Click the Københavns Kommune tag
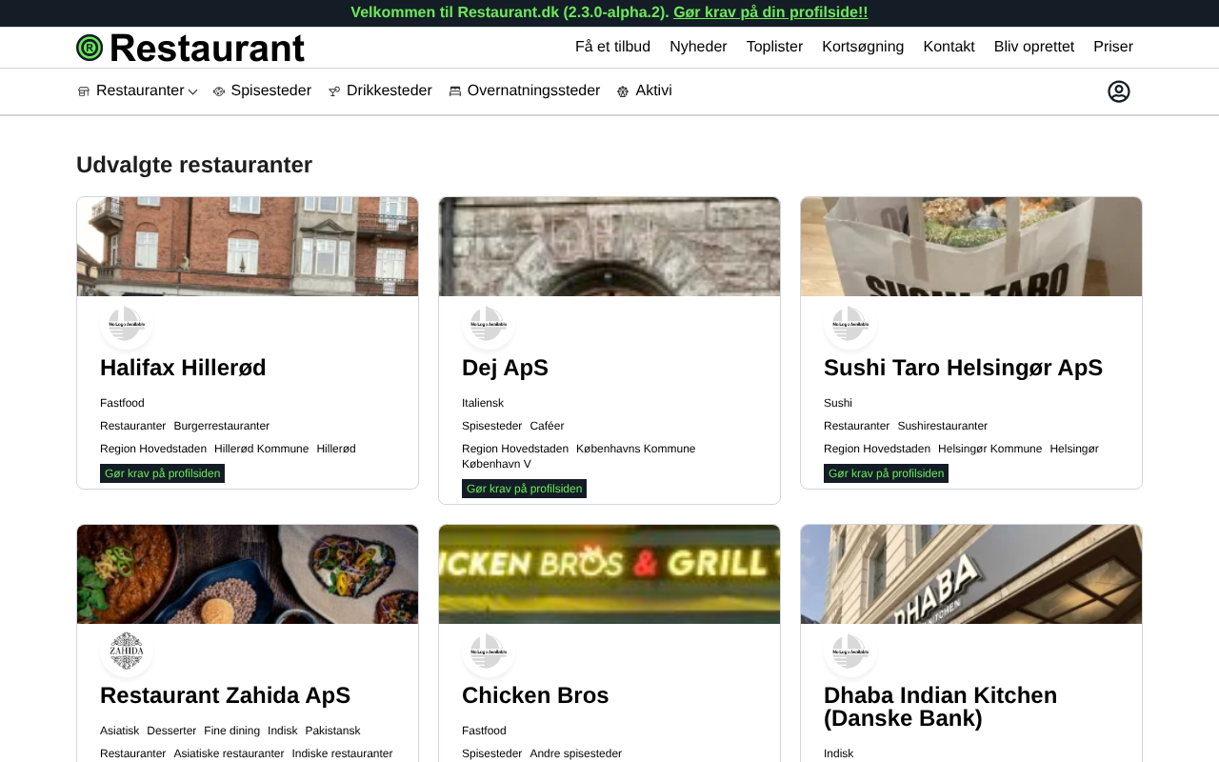Image resolution: width=1219 pixels, height=762 pixels. (635, 449)
